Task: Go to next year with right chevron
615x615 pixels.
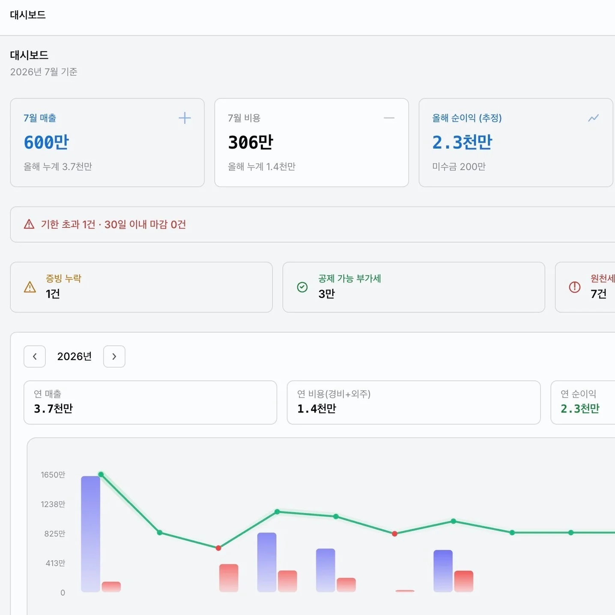Action: point(114,356)
